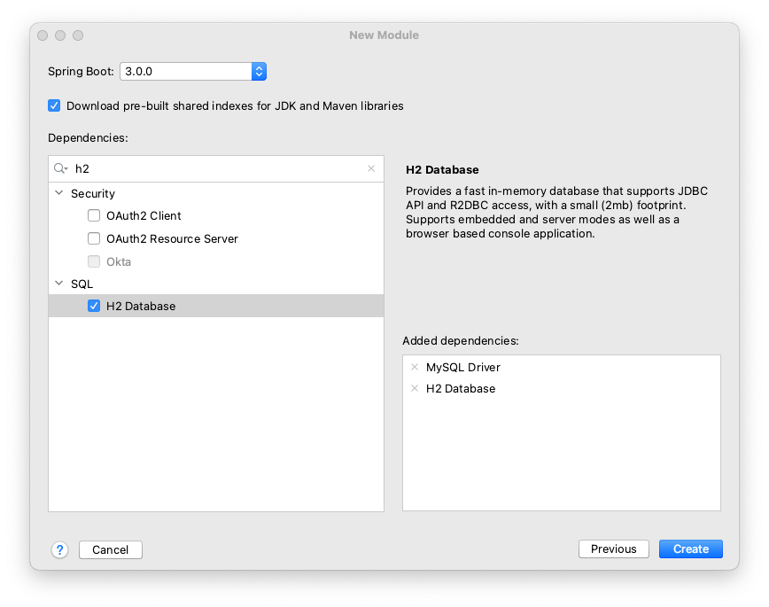Clear the h2 search text
The width and height of the screenshot is (769, 607).
(x=371, y=168)
